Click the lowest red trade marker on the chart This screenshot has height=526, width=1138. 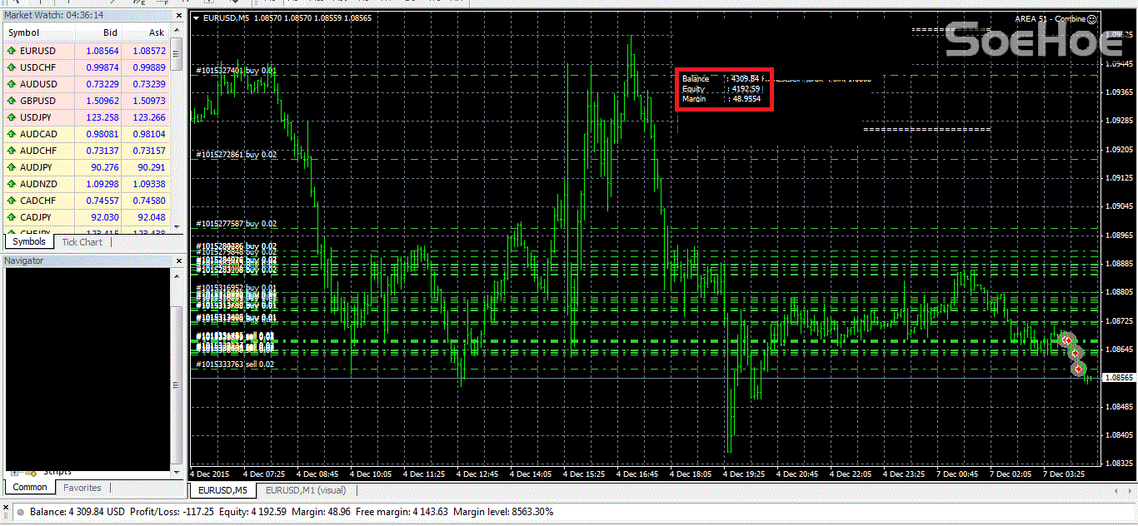tap(1079, 369)
